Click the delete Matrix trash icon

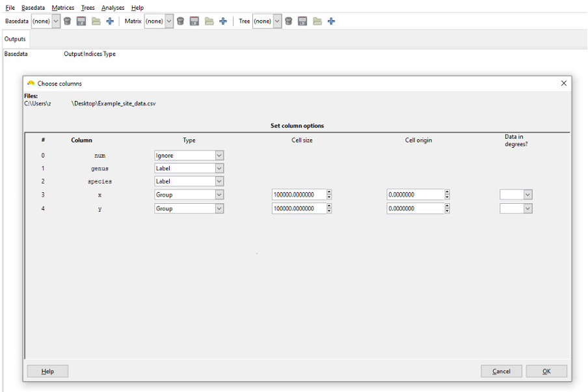180,21
